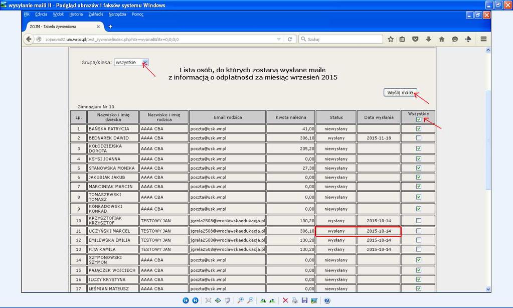Uncheck checkbox for KOŁODZIEJSKA DOROTA
Screen dimensions: 513x308
[418, 148]
